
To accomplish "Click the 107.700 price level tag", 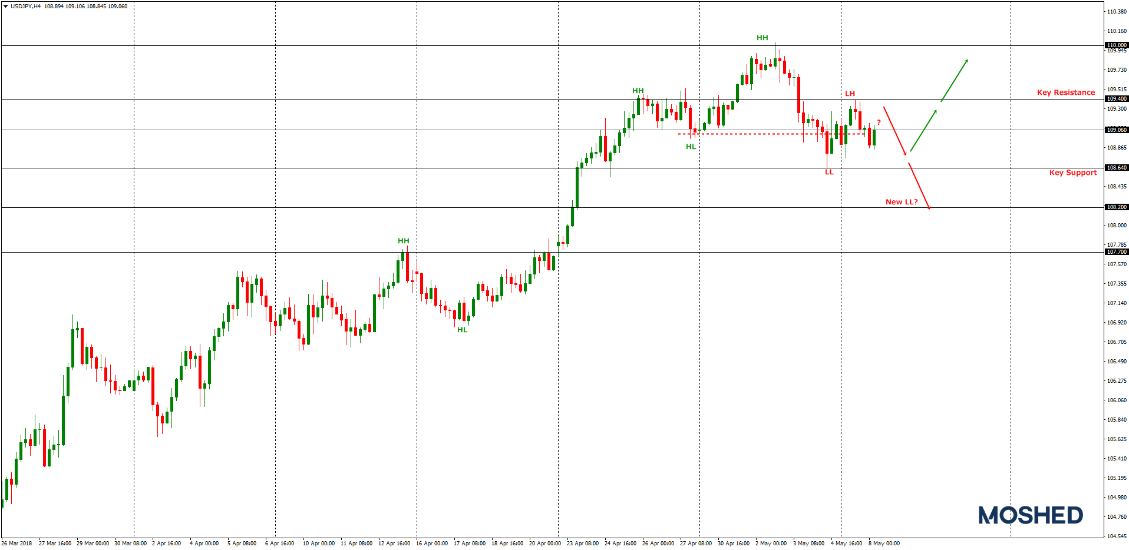I will coord(1116,252).
